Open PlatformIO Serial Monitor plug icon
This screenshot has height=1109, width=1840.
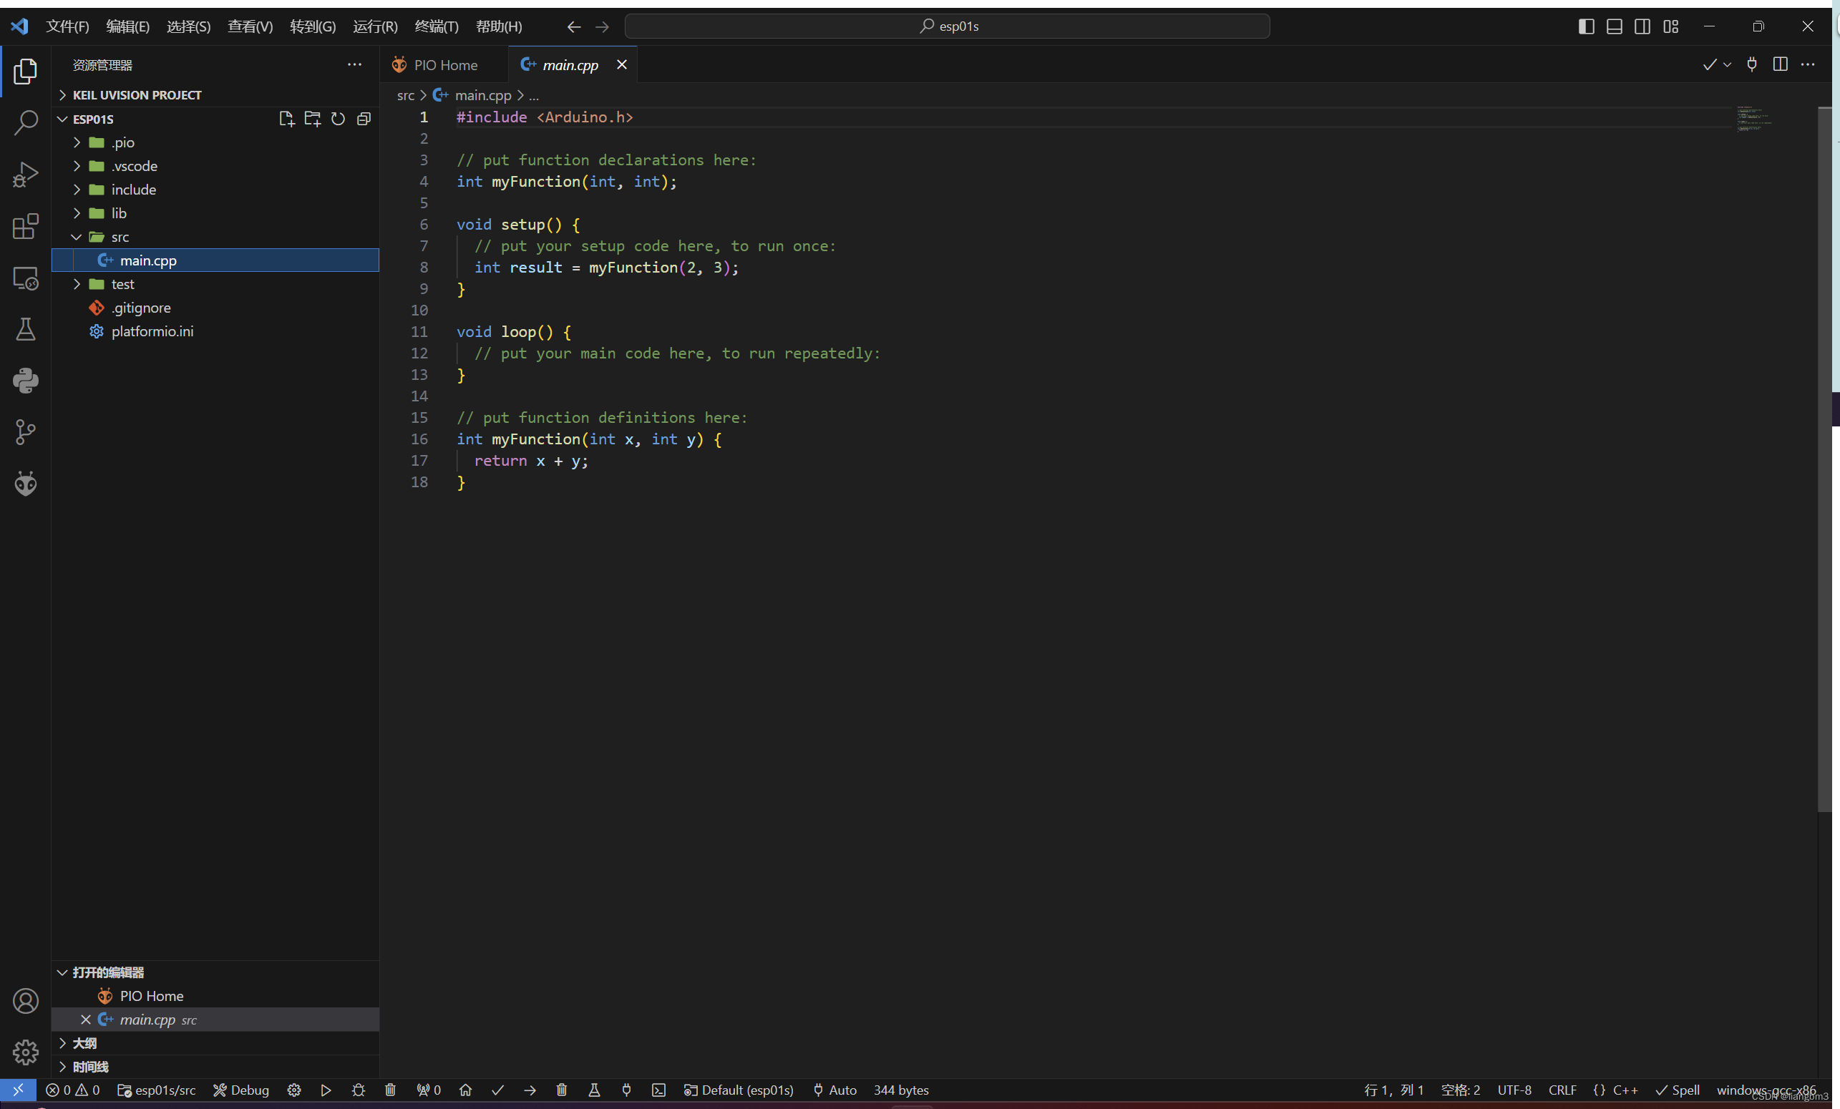point(626,1090)
